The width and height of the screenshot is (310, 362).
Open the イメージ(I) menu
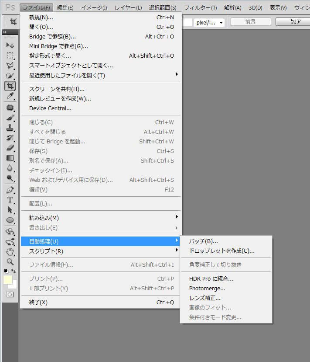(94, 7)
